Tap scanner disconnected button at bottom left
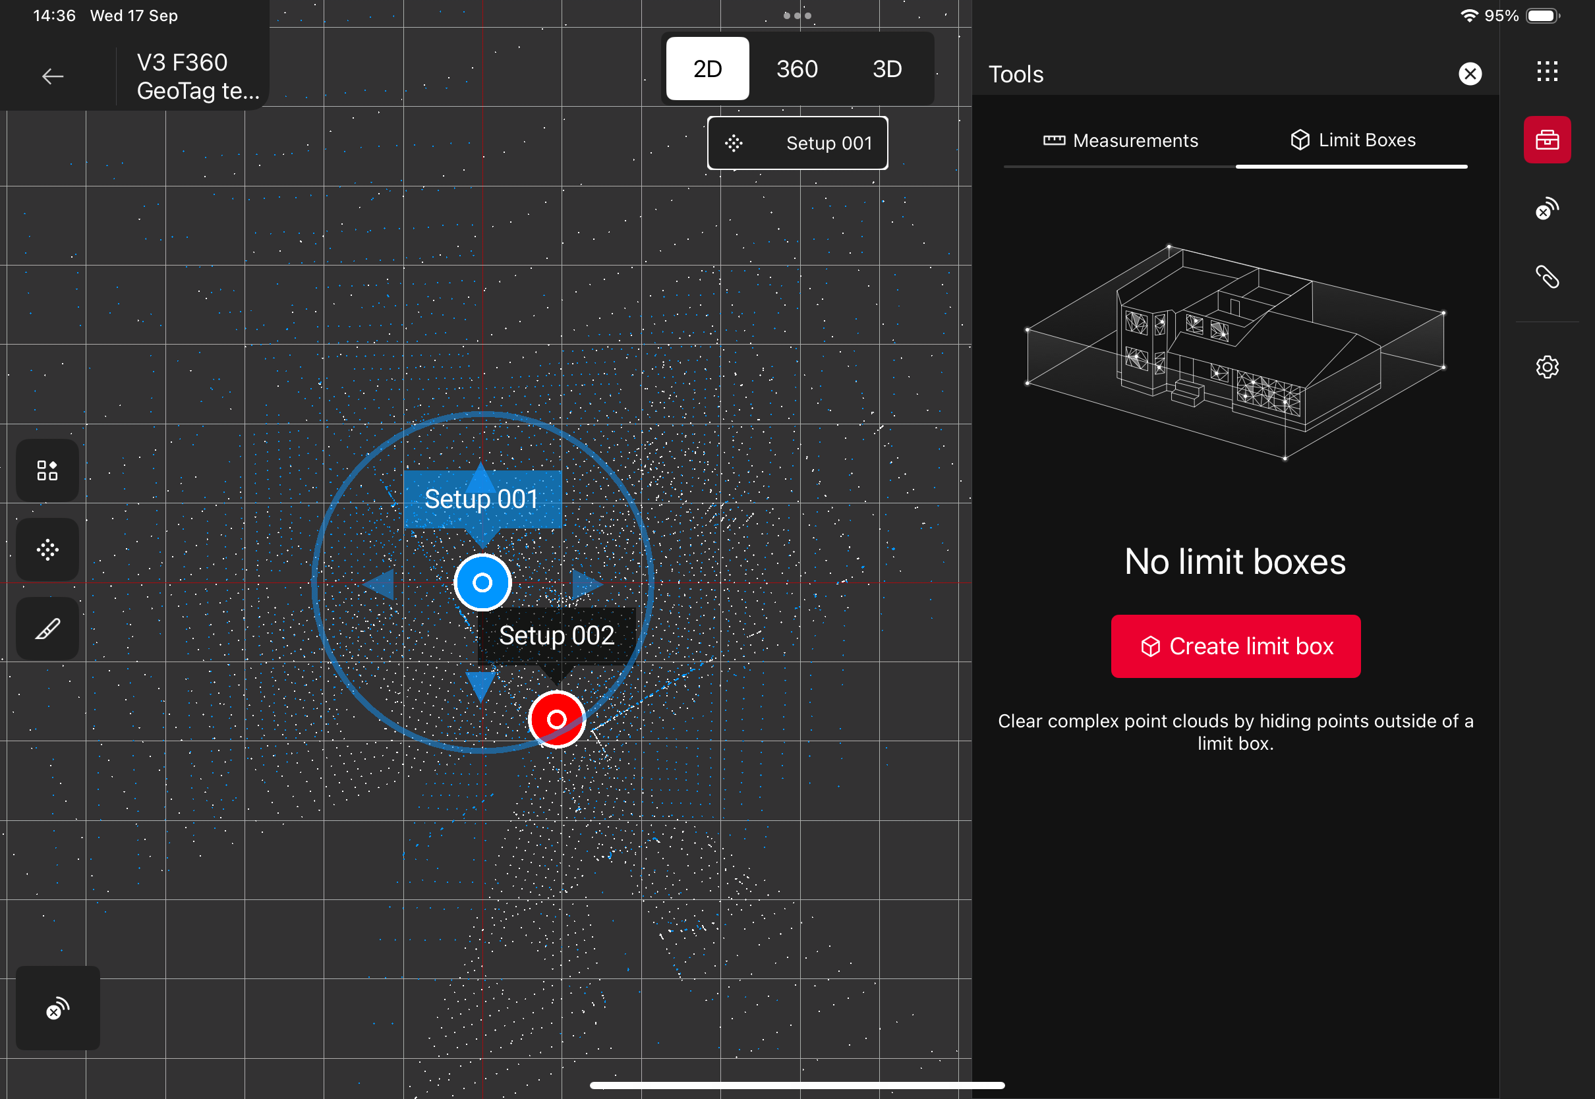This screenshot has width=1595, height=1099. click(x=58, y=1009)
